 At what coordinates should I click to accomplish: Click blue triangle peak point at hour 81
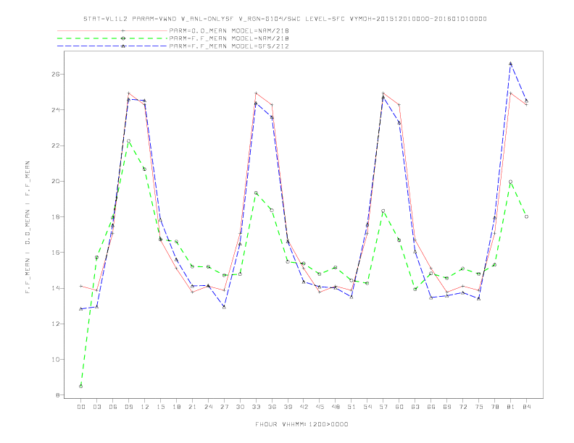click(x=511, y=64)
